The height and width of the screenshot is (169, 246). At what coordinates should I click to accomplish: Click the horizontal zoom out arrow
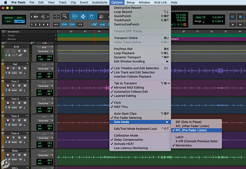click(x=31, y=17)
